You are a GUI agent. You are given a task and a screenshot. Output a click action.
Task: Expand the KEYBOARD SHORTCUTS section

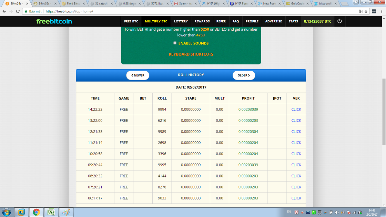pos(191,54)
